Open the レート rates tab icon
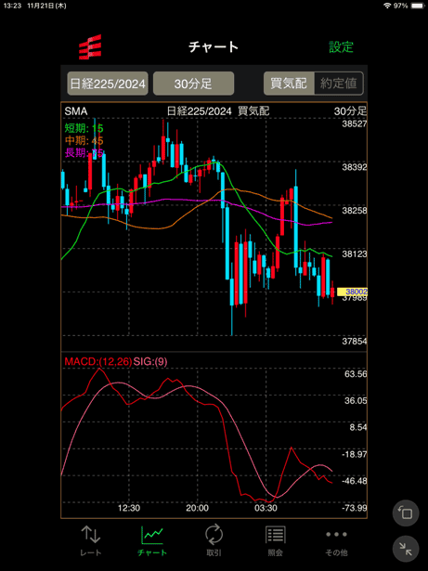The height and width of the screenshot is (571, 428). tap(91, 534)
